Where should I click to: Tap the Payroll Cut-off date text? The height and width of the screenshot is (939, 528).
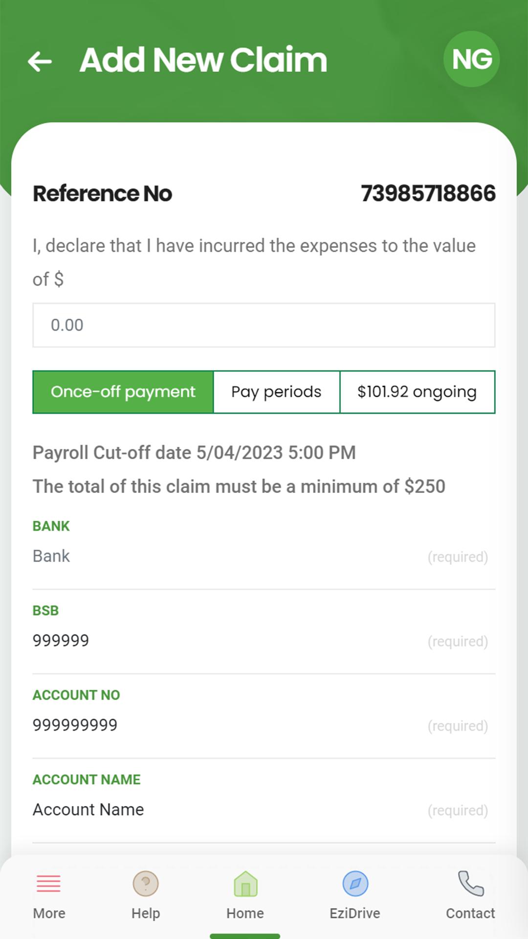pyautogui.click(x=194, y=452)
